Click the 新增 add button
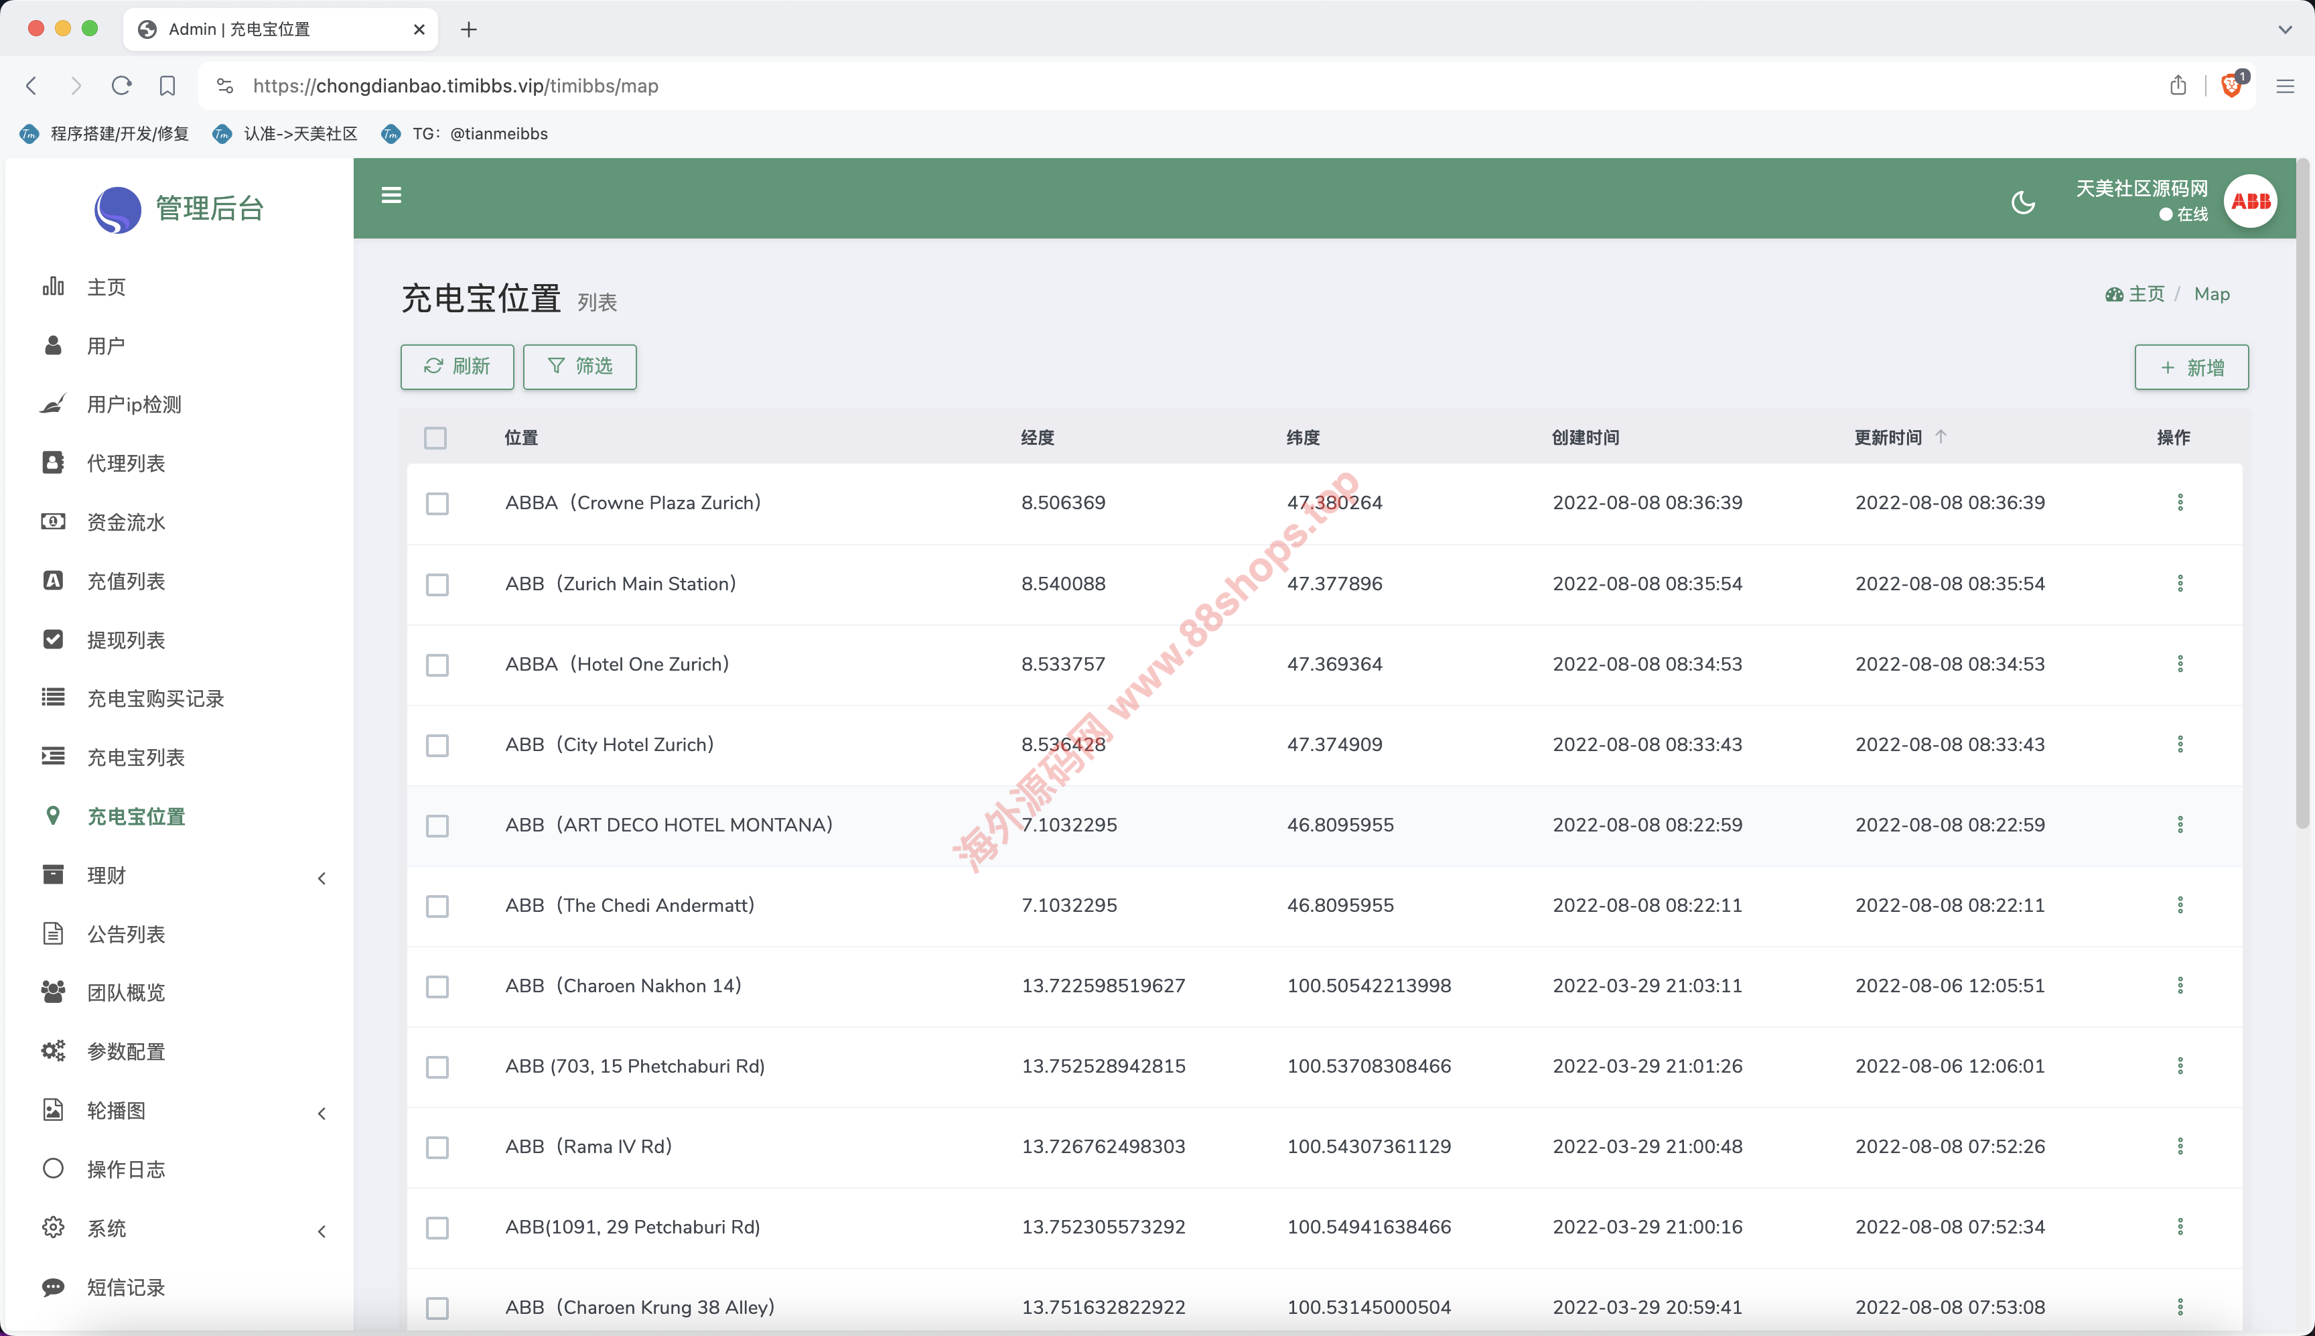 (x=2191, y=368)
